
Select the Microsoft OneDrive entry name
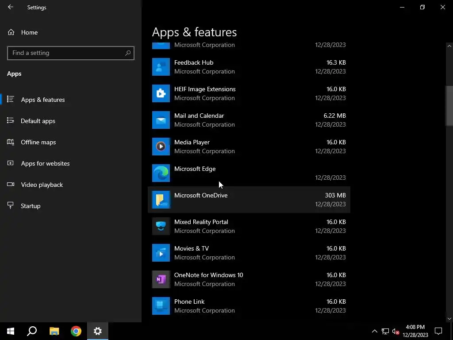[x=201, y=195]
